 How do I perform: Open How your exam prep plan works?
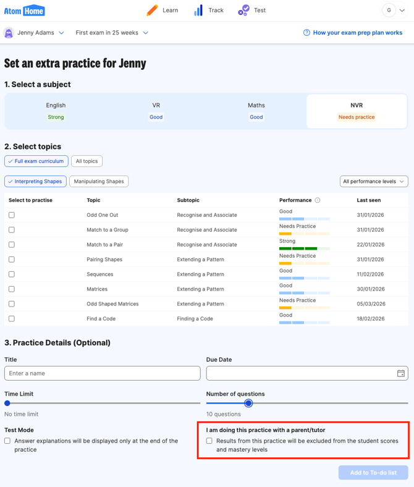357,33
